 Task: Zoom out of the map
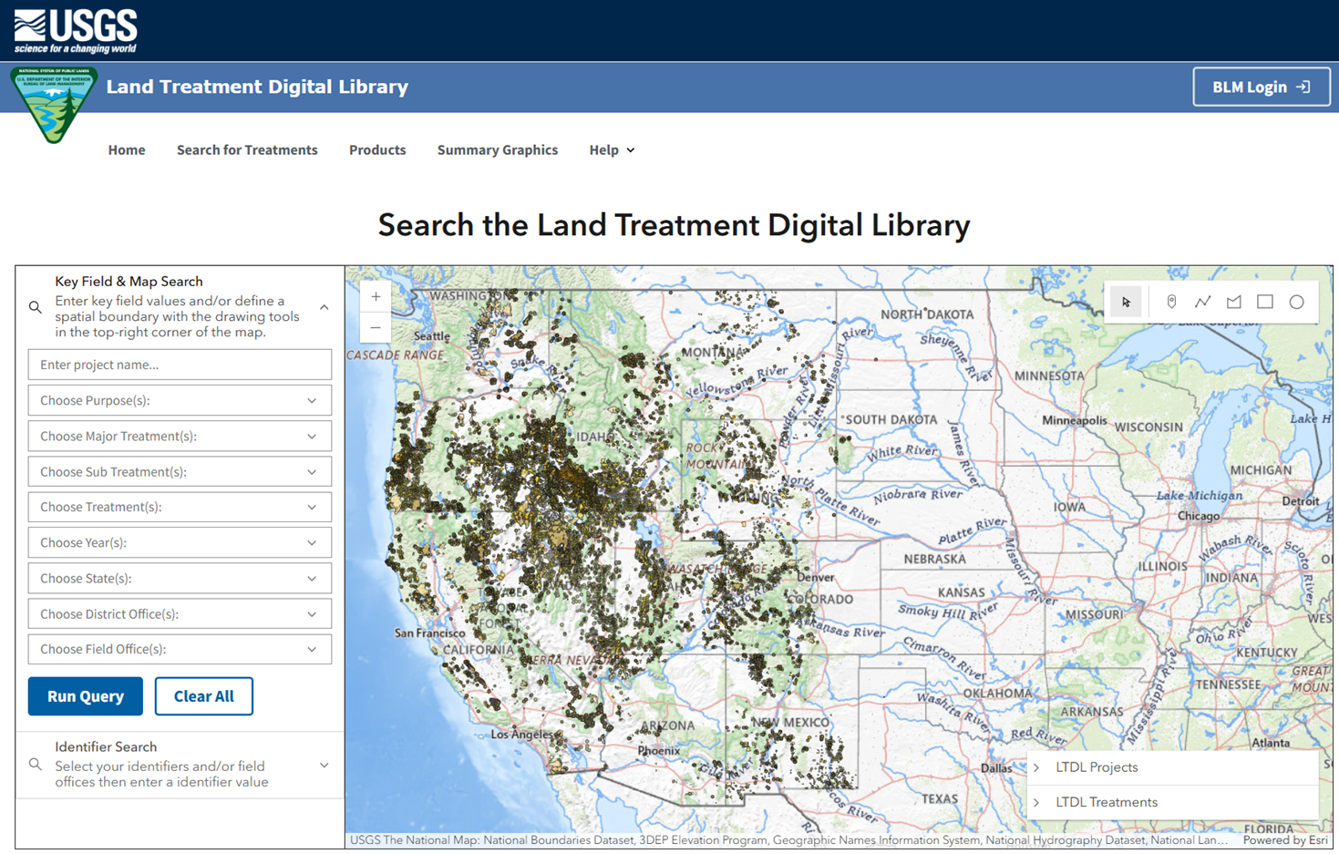coord(376,327)
